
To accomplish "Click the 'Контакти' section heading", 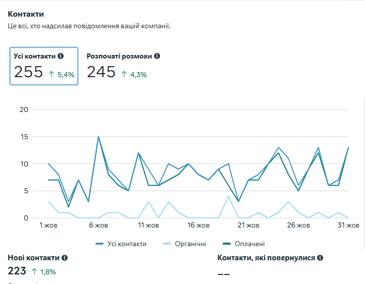I will (x=26, y=14).
